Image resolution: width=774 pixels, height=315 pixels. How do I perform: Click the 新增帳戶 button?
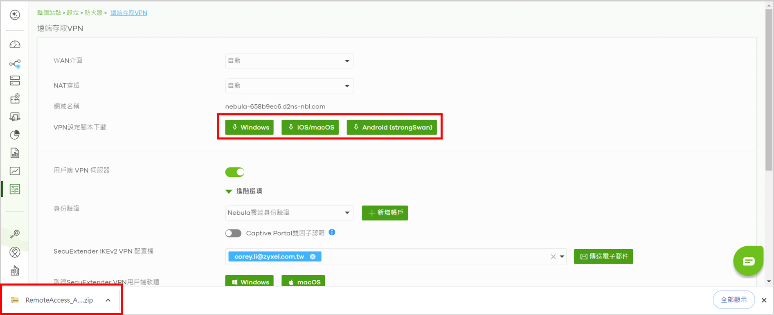click(385, 213)
